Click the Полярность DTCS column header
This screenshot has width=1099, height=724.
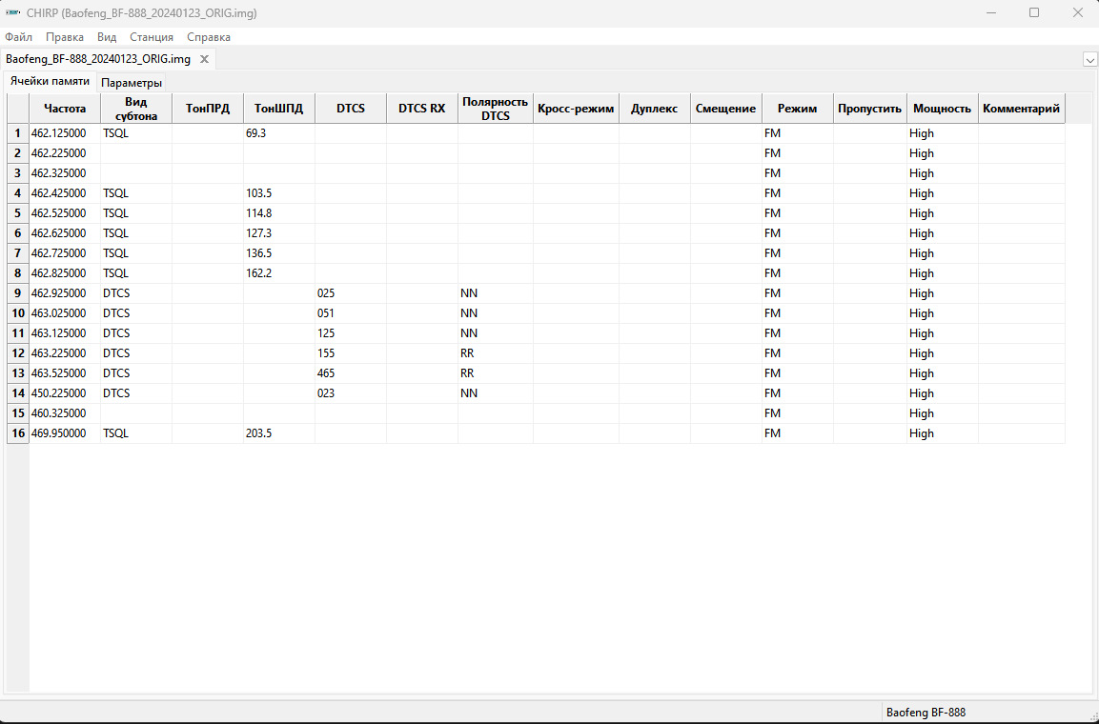click(x=495, y=109)
